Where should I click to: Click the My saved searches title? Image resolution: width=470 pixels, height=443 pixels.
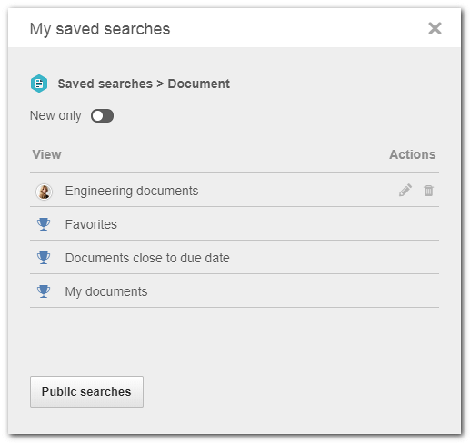[100, 29]
